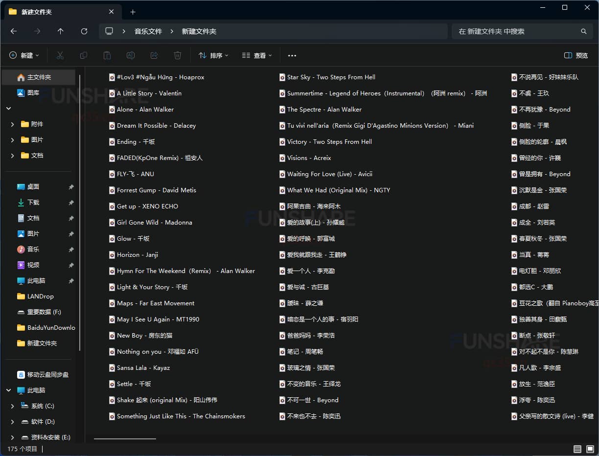This screenshot has width=599, height=456.
Task: Go up one folder with the up arrow
Action: tap(61, 31)
